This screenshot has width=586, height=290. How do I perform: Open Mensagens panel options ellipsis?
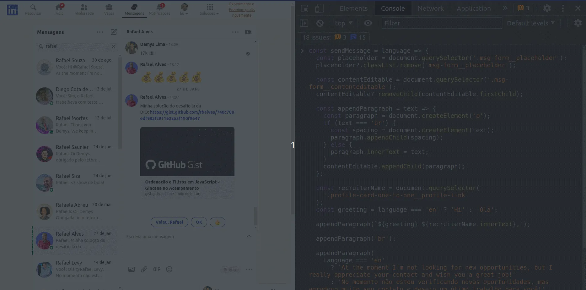[100, 32]
